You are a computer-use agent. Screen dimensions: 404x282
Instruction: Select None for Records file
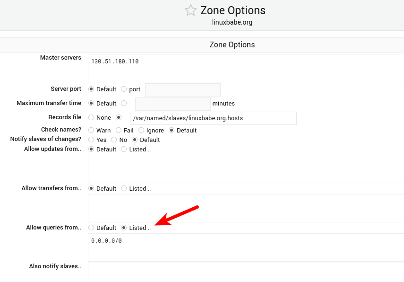[x=91, y=117]
